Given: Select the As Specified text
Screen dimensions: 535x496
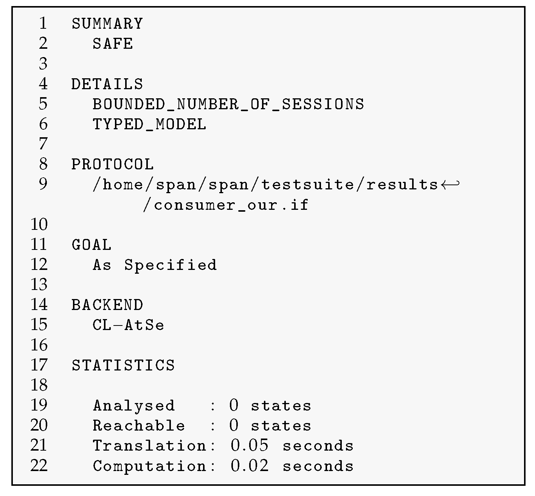Looking at the screenshot, I should pyautogui.click(x=155, y=265).
